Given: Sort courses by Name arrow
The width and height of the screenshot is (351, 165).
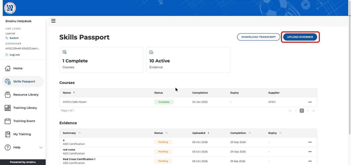Looking at the screenshot, I should [74, 93].
